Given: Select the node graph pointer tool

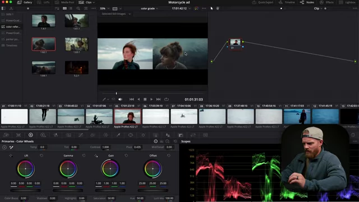Looking at the screenshot, I should (x=211, y=8).
